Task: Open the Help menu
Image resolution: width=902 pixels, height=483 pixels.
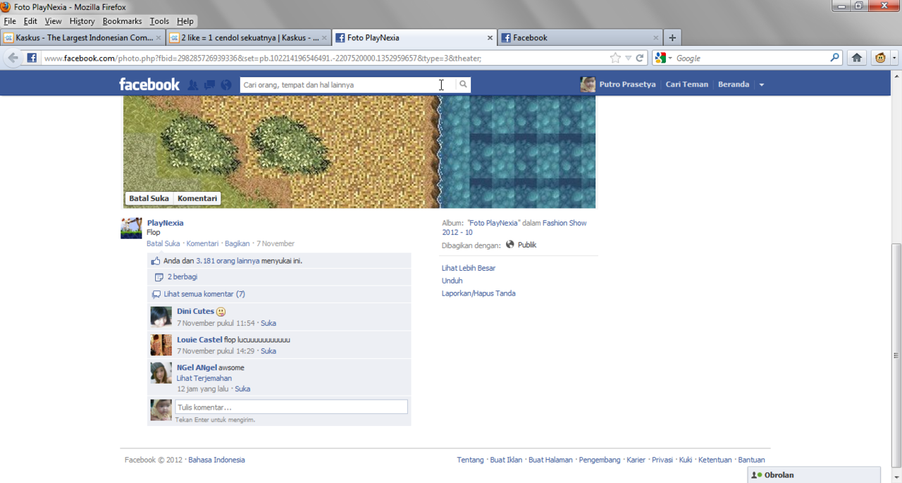Action: pos(185,21)
